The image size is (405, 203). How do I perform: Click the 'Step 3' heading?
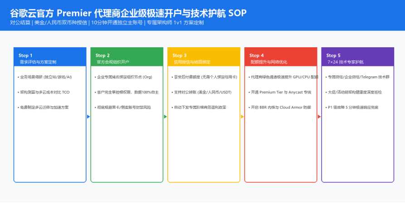[x=180, y=55]
